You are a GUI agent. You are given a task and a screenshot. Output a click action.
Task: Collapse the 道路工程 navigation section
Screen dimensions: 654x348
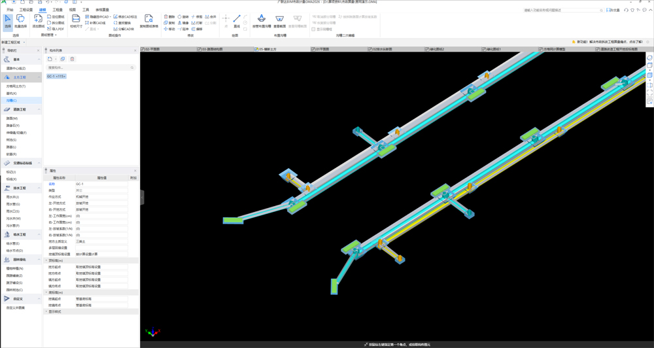point(39,109)
